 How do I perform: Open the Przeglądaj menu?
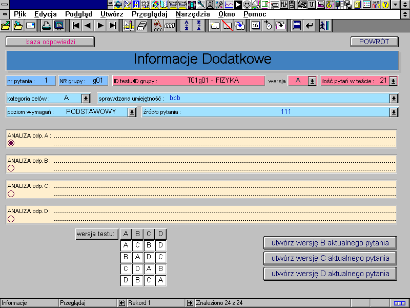tap(149, 14)
